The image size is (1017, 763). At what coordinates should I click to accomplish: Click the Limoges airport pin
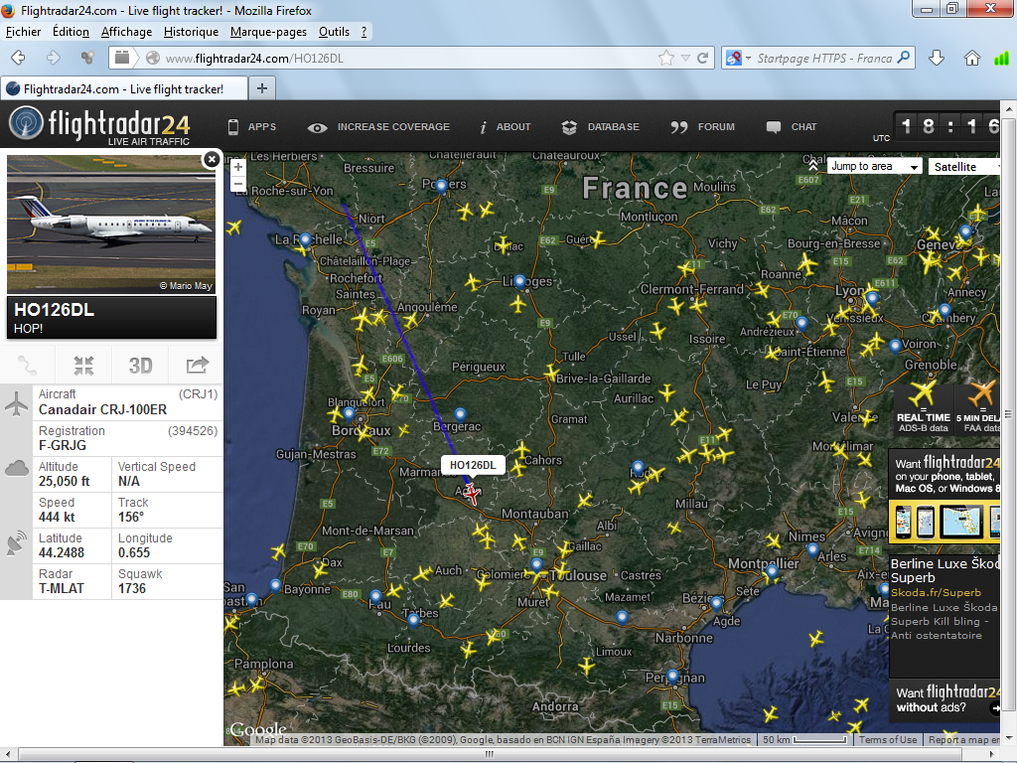(x=519, y=281)
